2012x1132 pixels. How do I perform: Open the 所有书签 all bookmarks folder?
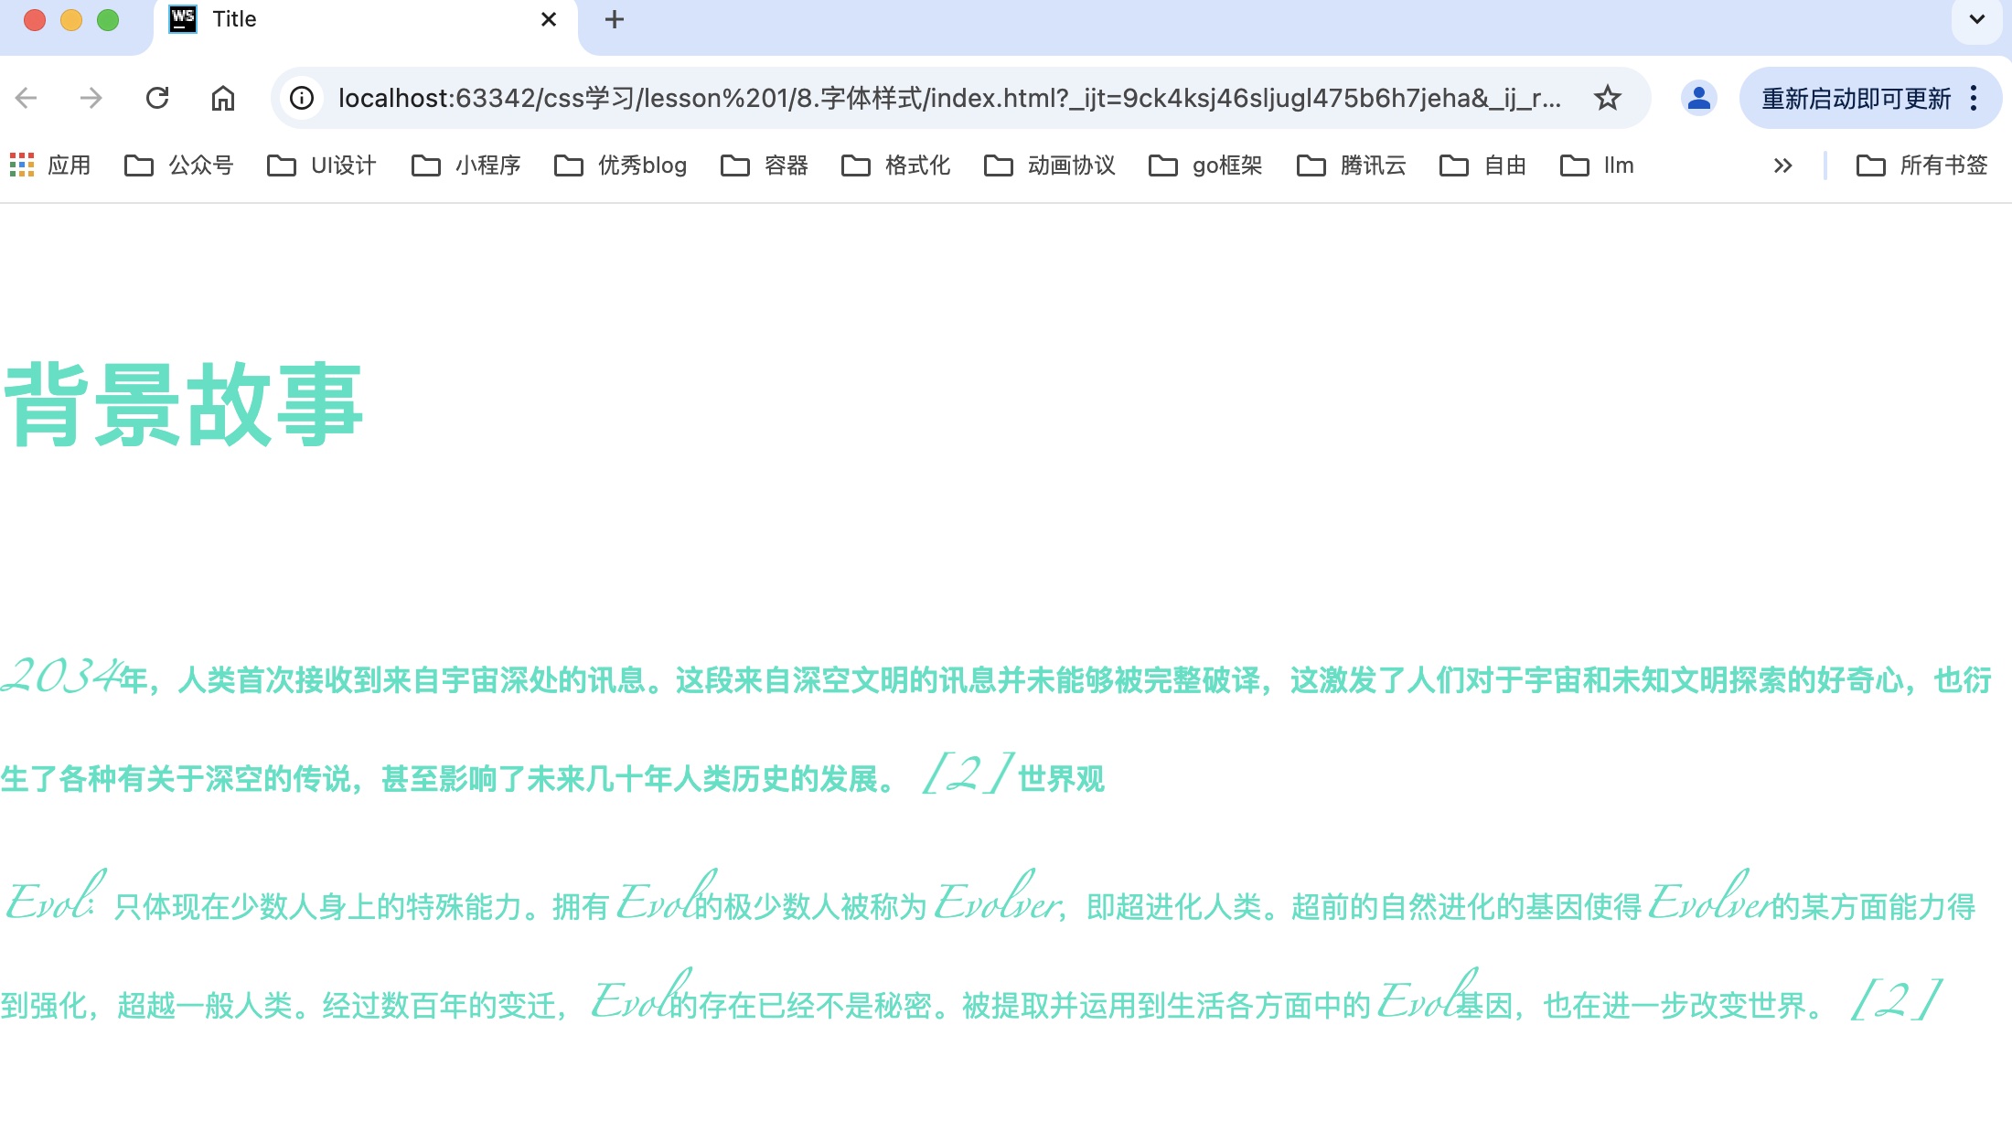pos(1922,166)
